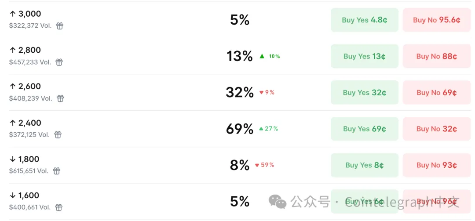Click gift icon beside $408,239 Vol.
This screenshot has height=221, width=475.
click(60, 98)
